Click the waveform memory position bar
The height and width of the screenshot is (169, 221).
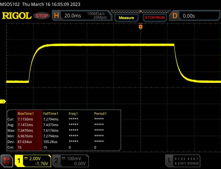click(141, 12)
